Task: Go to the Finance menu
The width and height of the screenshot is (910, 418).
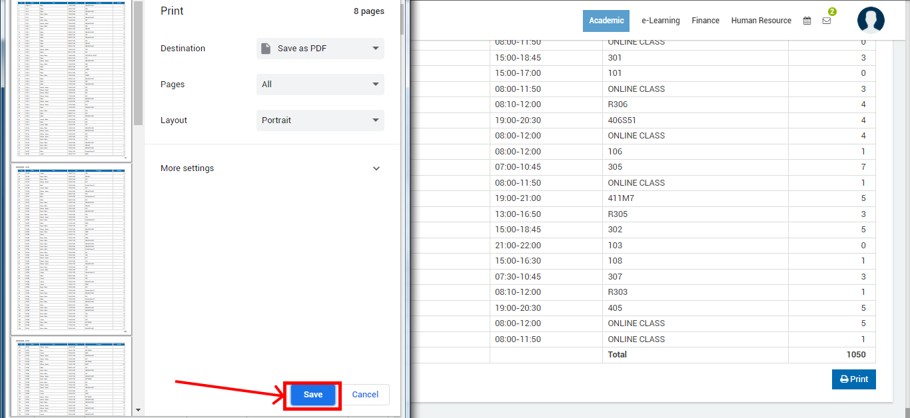Action: point(705,21)
